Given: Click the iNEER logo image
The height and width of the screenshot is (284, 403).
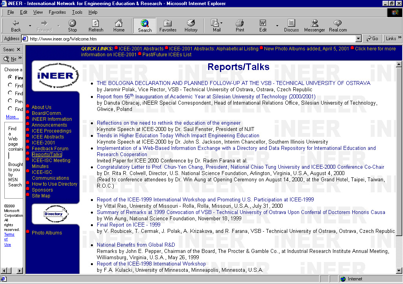Looking at the screenshot, I should 58,76.
